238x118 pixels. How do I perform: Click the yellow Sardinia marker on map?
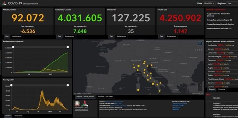click(138, 90)
